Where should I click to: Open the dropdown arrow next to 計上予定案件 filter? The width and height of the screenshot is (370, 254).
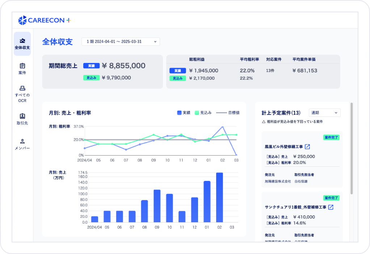pos(337,113)
